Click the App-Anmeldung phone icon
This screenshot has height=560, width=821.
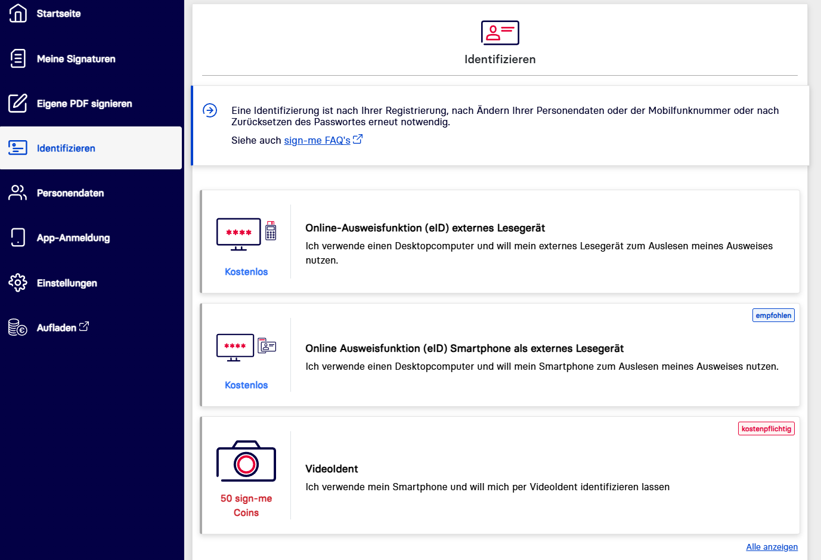coord(18,237)
